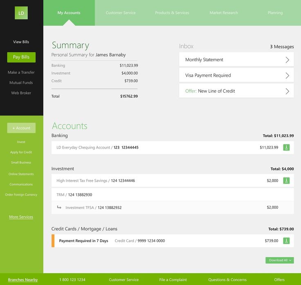Download the Credit Card 9999 1234 0000 statement
Image resolution: width=301 pixels, height=285 pixels.
[x=286, y=241]
